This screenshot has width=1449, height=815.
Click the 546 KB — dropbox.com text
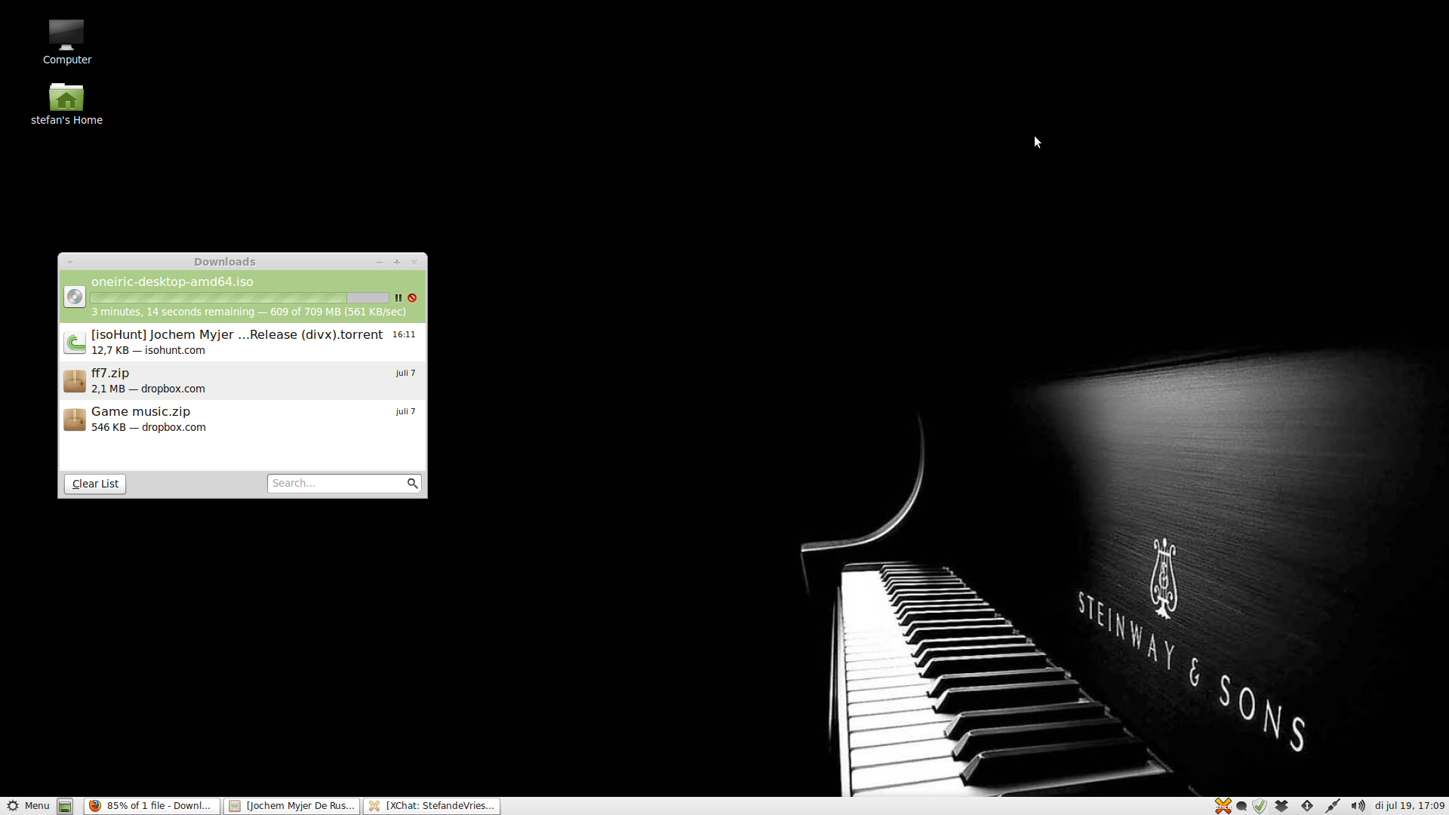click(x=149, y=427)
